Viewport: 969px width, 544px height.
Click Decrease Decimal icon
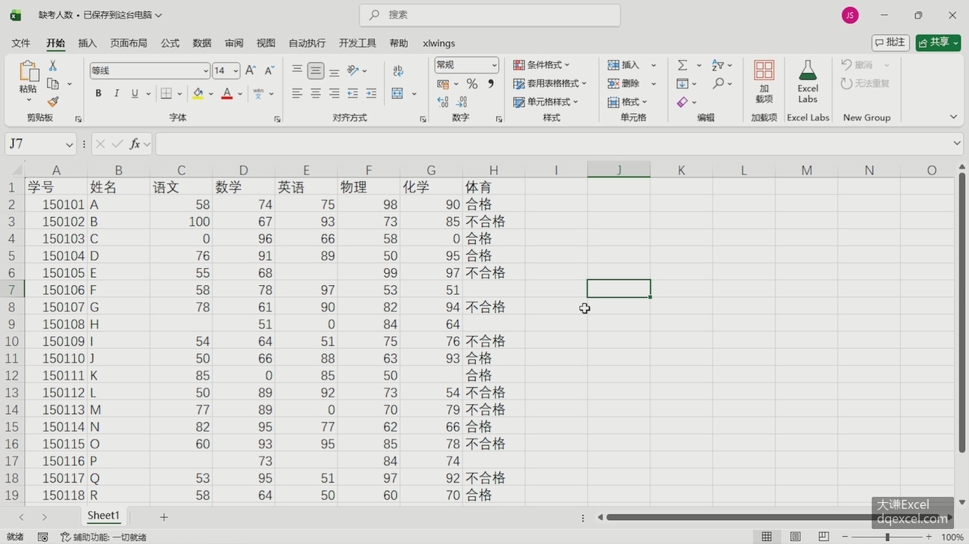pyautogui.click(x=462, y=102)
